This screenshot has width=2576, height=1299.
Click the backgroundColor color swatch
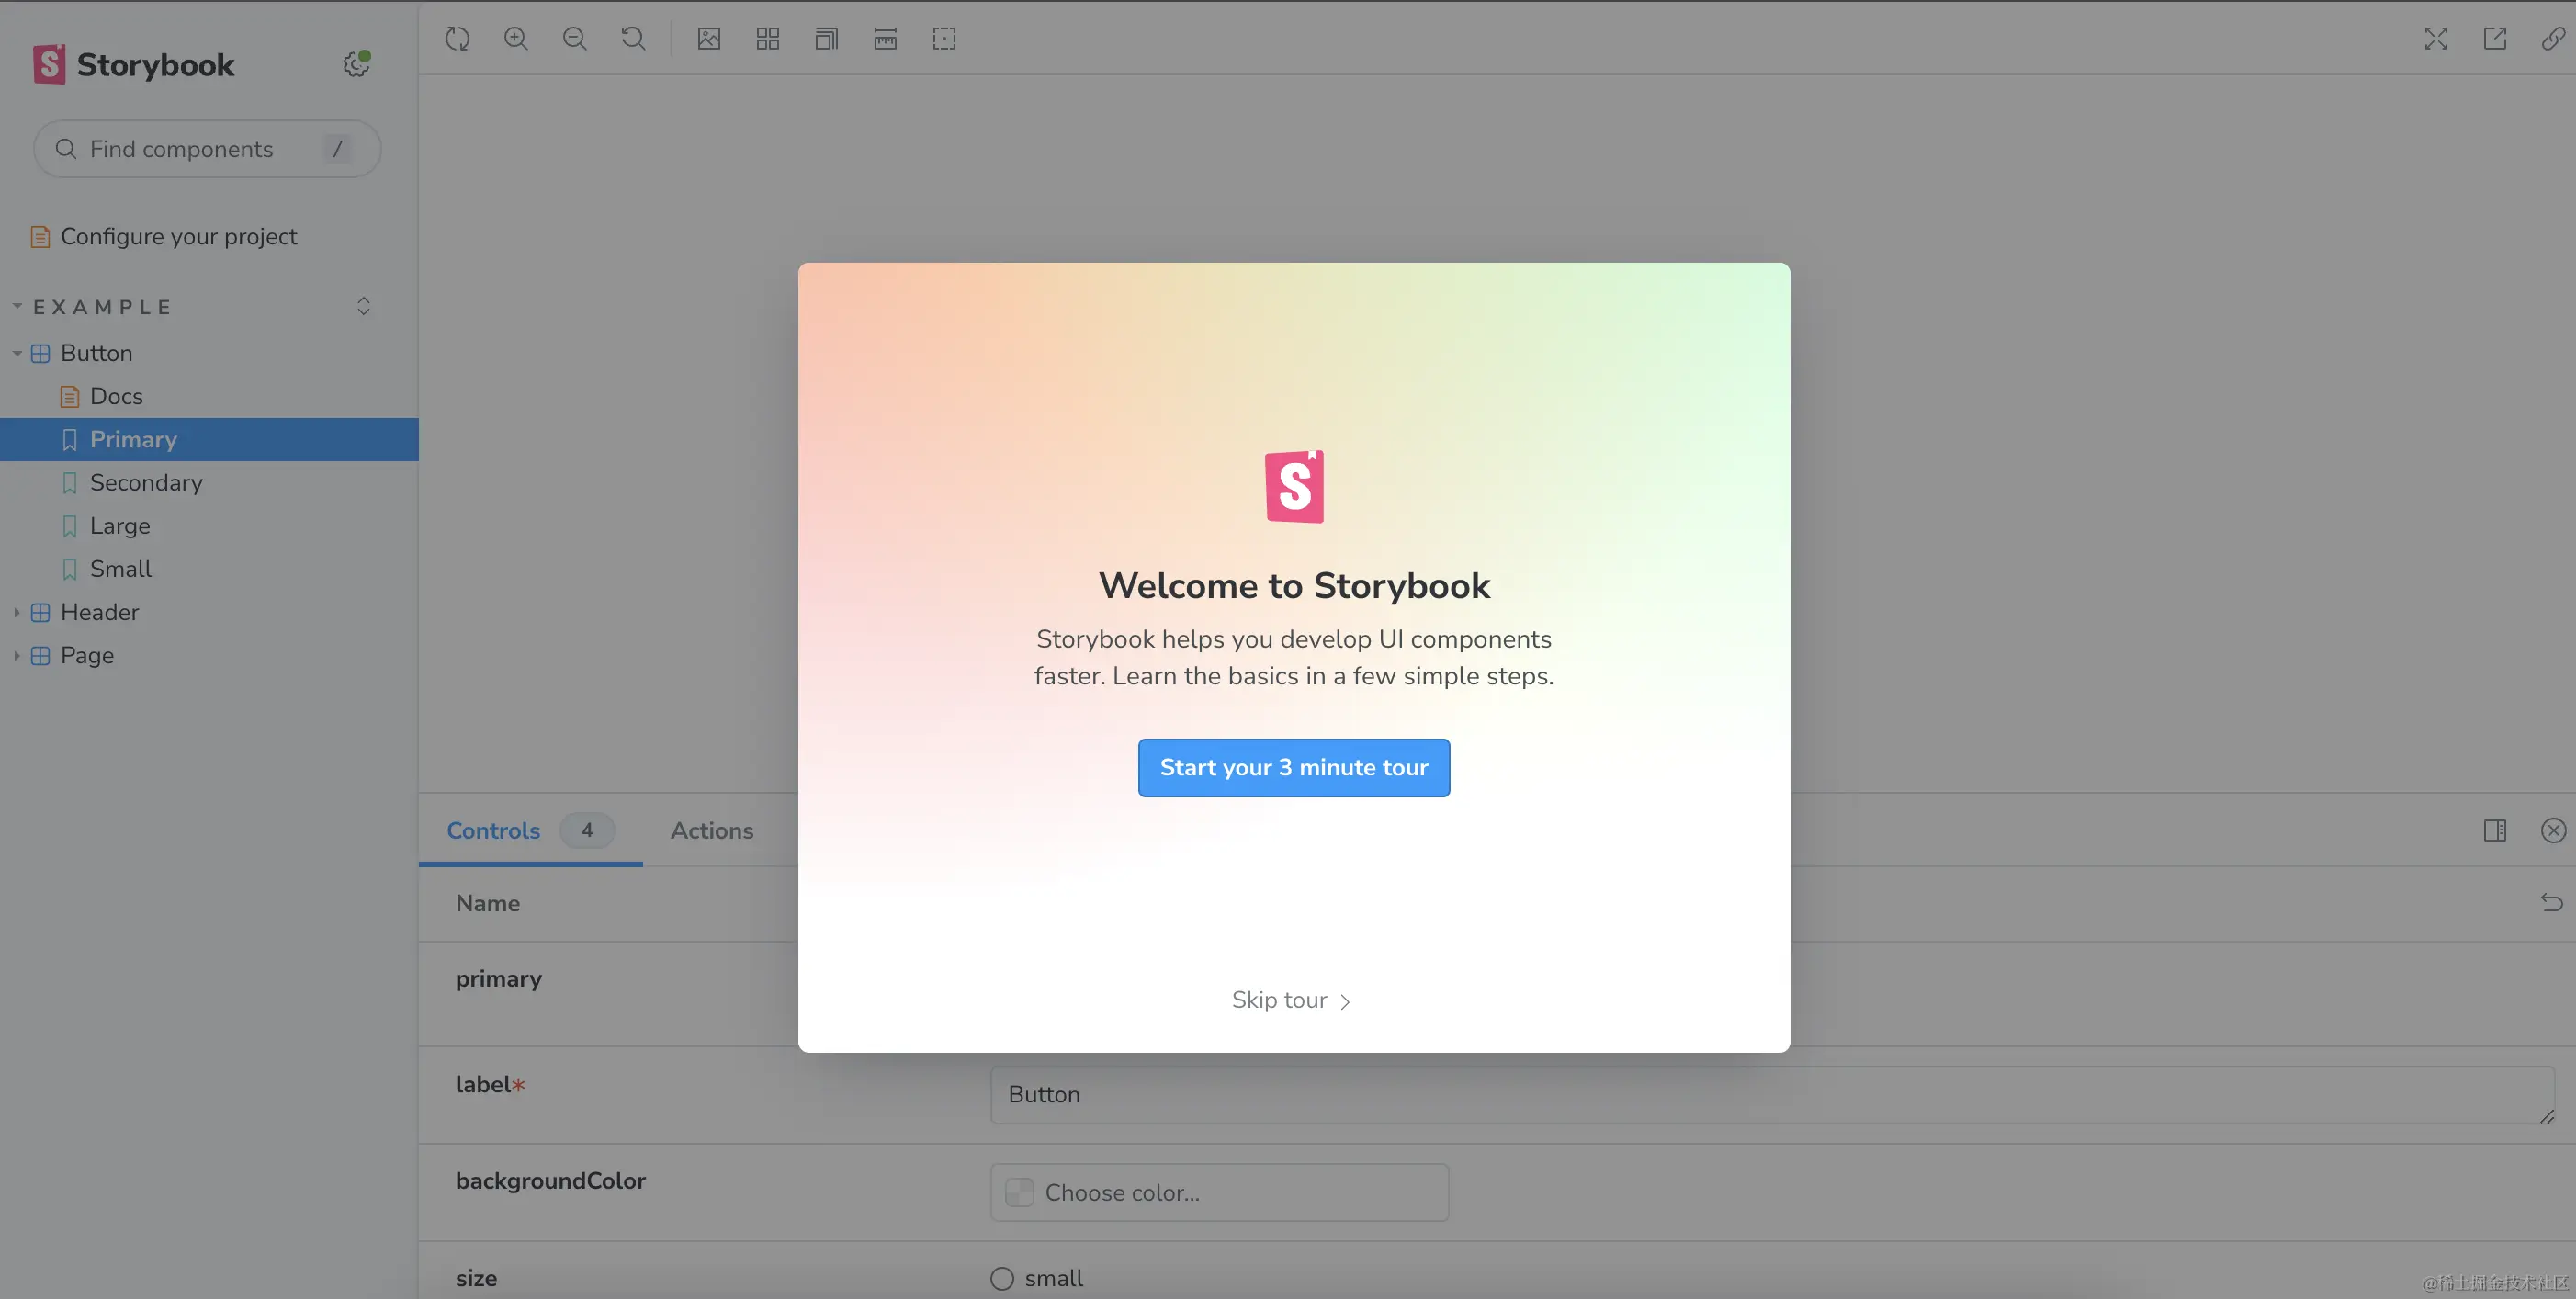1019,1192
